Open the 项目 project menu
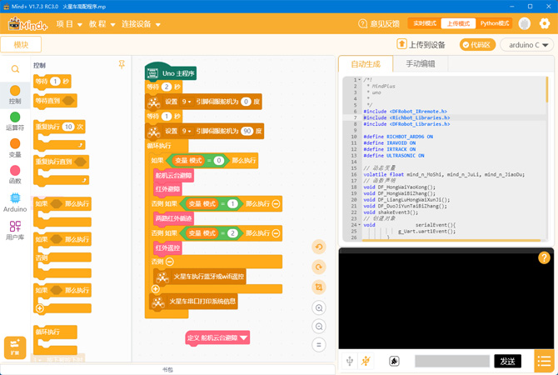 68,24
